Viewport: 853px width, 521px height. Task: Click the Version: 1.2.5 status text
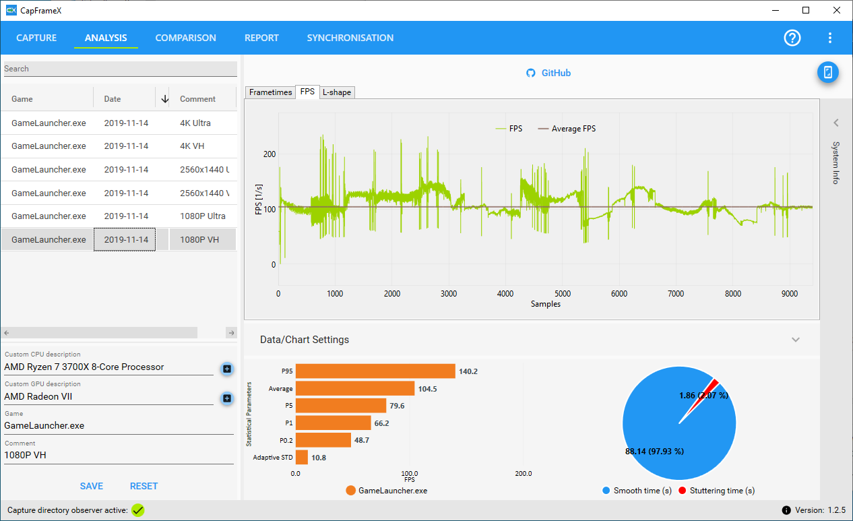coord(820,510)
